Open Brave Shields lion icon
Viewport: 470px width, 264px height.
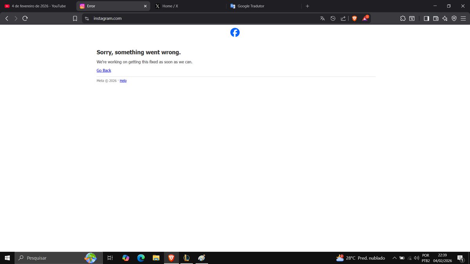click(354, 18)
